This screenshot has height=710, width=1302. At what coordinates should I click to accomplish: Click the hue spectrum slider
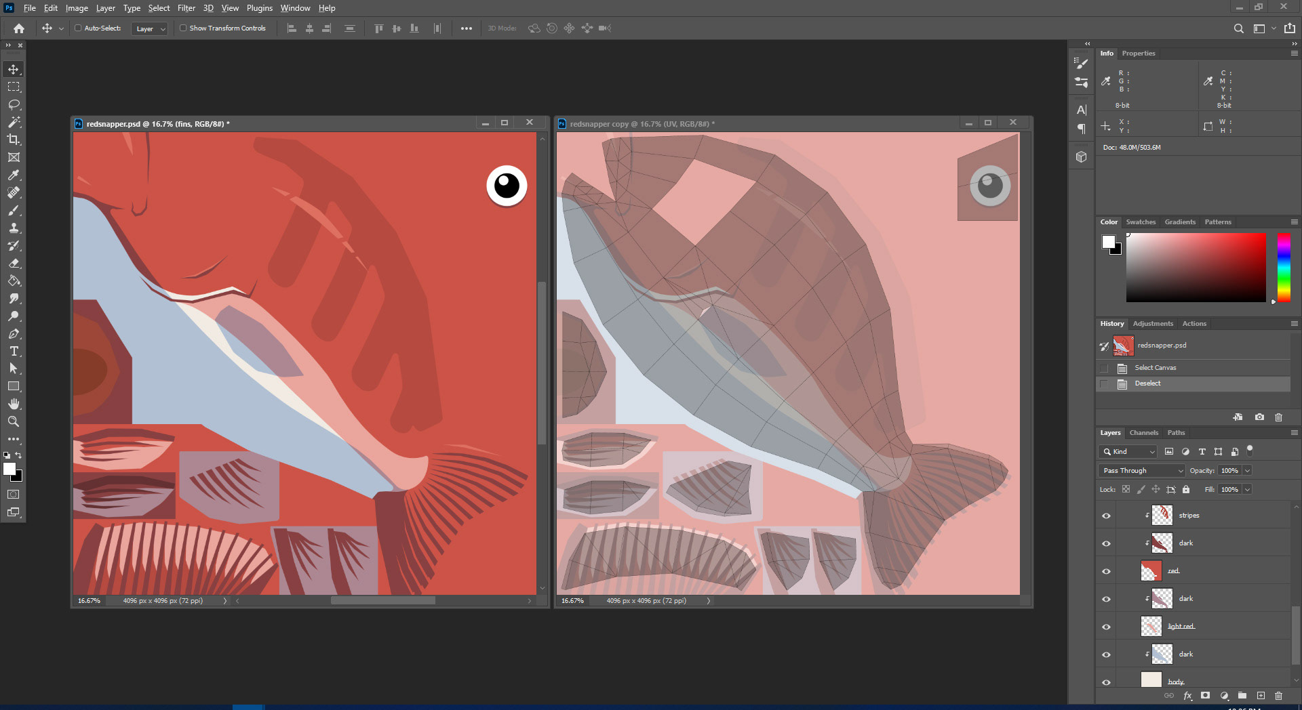1284,268
